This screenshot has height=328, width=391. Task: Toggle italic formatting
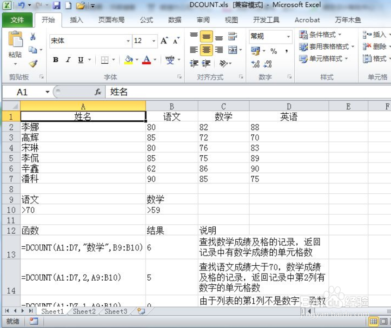tap(67, 60)
